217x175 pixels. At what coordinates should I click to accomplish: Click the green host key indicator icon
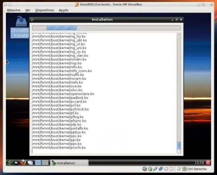point(184,169)
